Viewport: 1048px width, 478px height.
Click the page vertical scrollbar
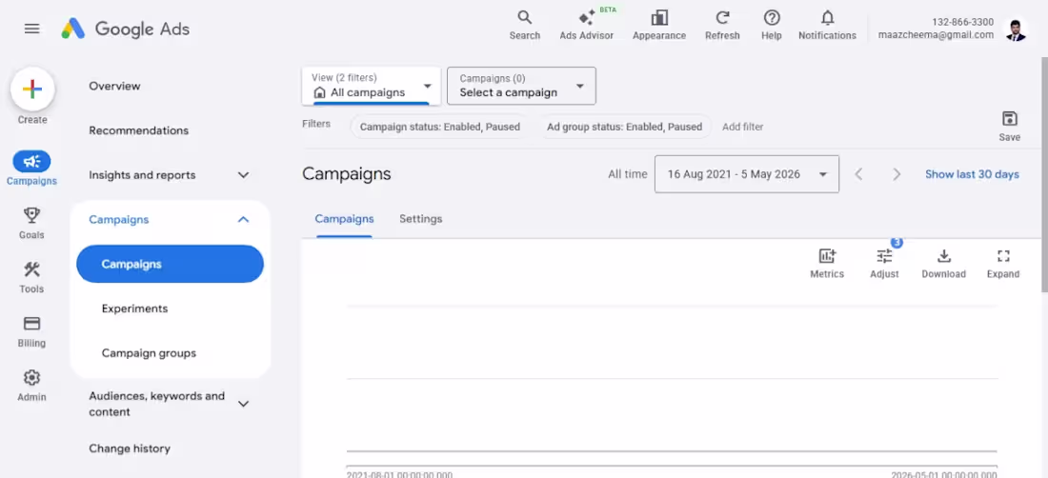point(1044,173)
